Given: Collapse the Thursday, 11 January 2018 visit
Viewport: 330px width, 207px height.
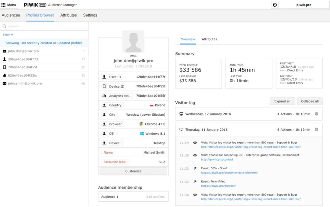Looking at the screenshot, I should [316, 130].
